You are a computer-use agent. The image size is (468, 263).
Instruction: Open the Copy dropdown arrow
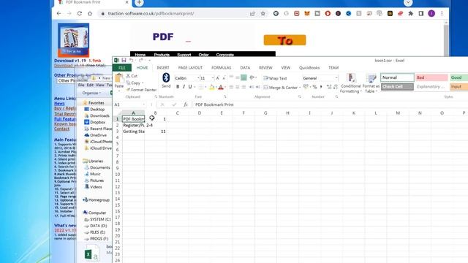[x=143, y=83]
